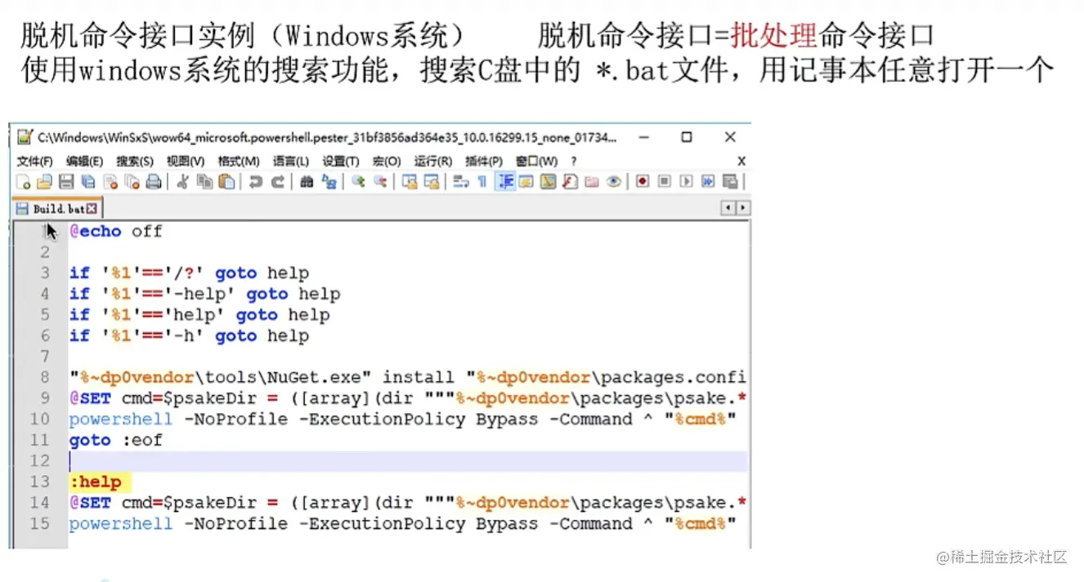Open the Replace dialog toolbar icon

point(329,182)
